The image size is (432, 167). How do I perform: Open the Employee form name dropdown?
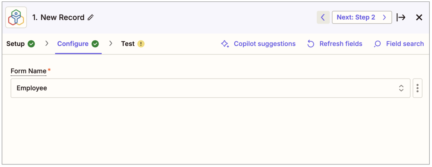(207, 88)
